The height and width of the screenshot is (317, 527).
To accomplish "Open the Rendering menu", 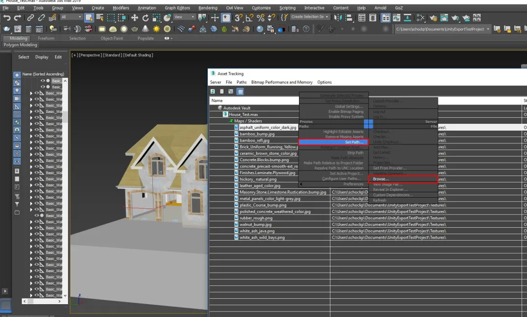I will (x=208, y=8).
